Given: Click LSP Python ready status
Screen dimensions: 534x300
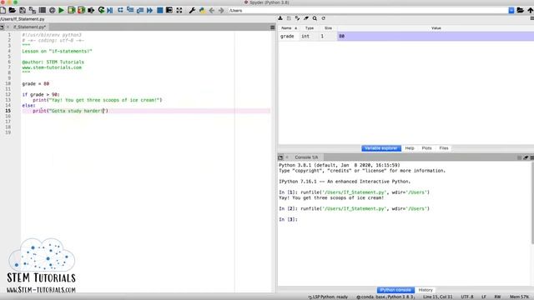Looking at the screenshot, I should pyautogui.click(x=328, y=297).
